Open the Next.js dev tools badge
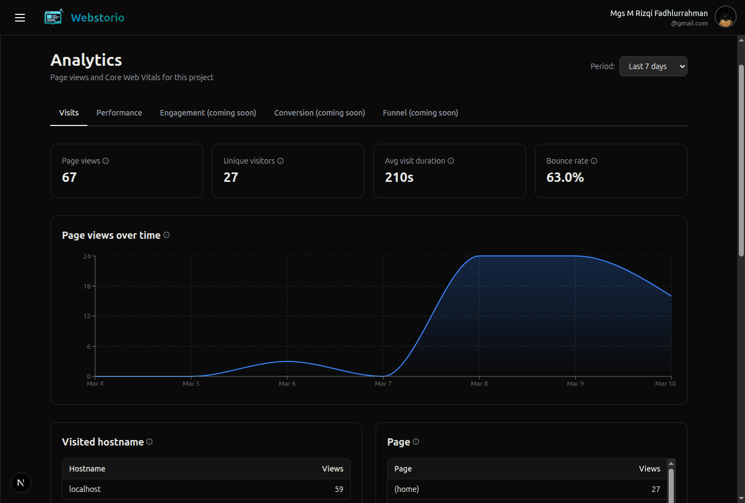Image resolution: width=745 pixels, height=503 pixels. (20, 483)
